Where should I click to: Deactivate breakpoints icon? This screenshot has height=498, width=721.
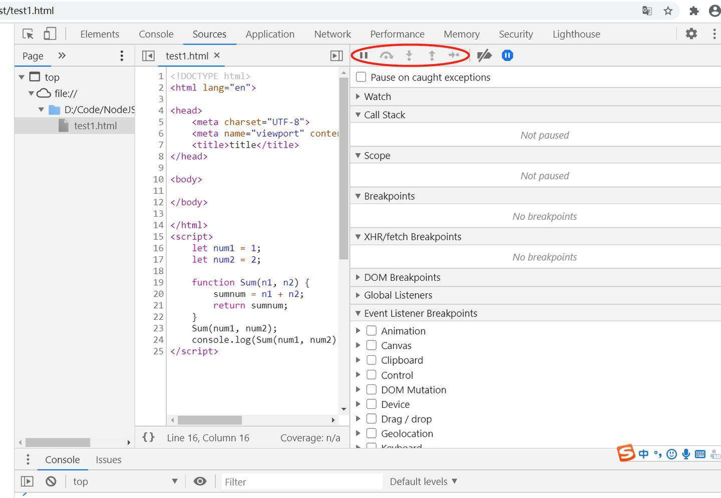pos(484,56)
